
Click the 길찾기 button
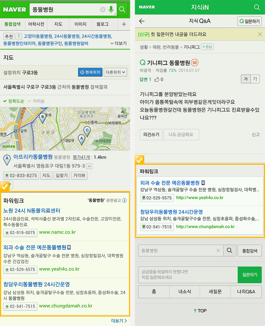[x=62, y=175]
